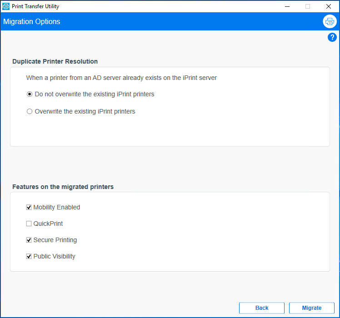340x318 pixels.
Task: Start migration with the Migrate button
Action: point(312,308)
